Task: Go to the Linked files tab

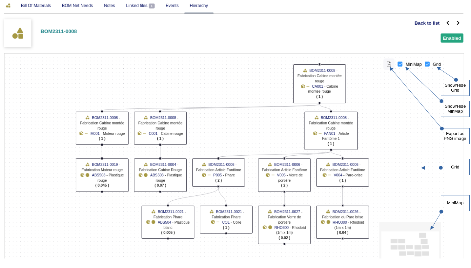Action: coord(140,6)
